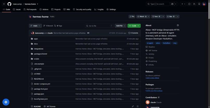Screen dimensions: 210x108
Task: Open the green Code dropdown
Action: tap(134, 26)
